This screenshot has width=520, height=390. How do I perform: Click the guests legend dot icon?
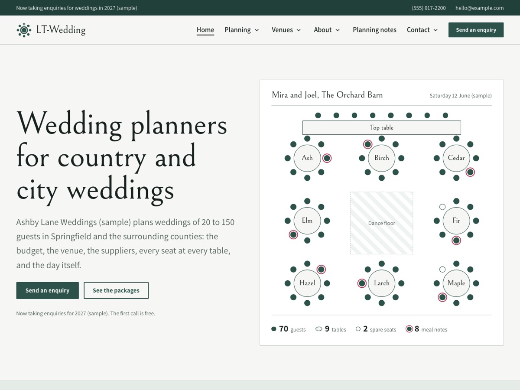pyautogui.click(x=274, y=329)
